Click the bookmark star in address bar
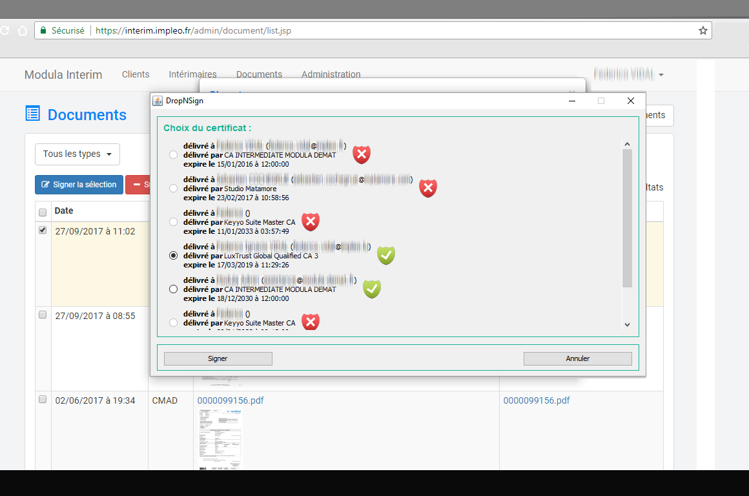 click(703, 30)
